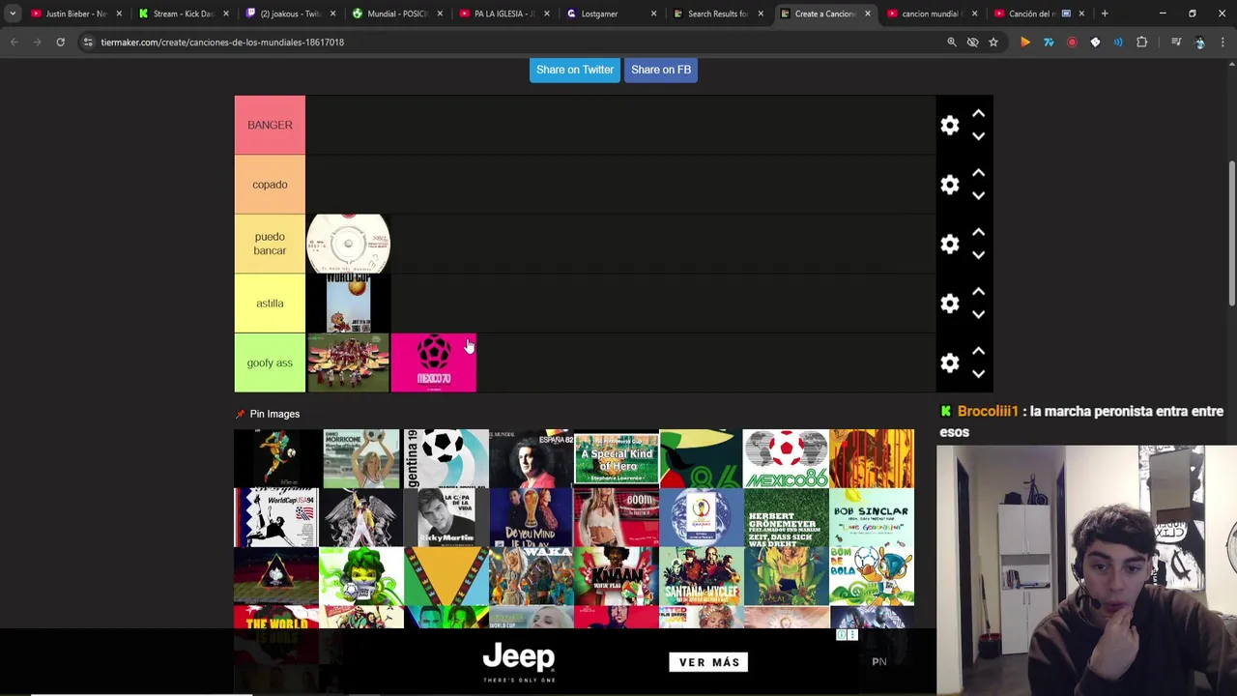Viewport: 1237px width, 696px height.
Task: Move copado tier up with arrow
Action: (x=978, y=173)
